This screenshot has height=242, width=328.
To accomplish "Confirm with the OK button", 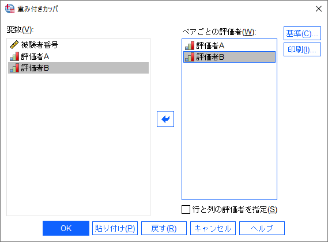I will 66,228.
